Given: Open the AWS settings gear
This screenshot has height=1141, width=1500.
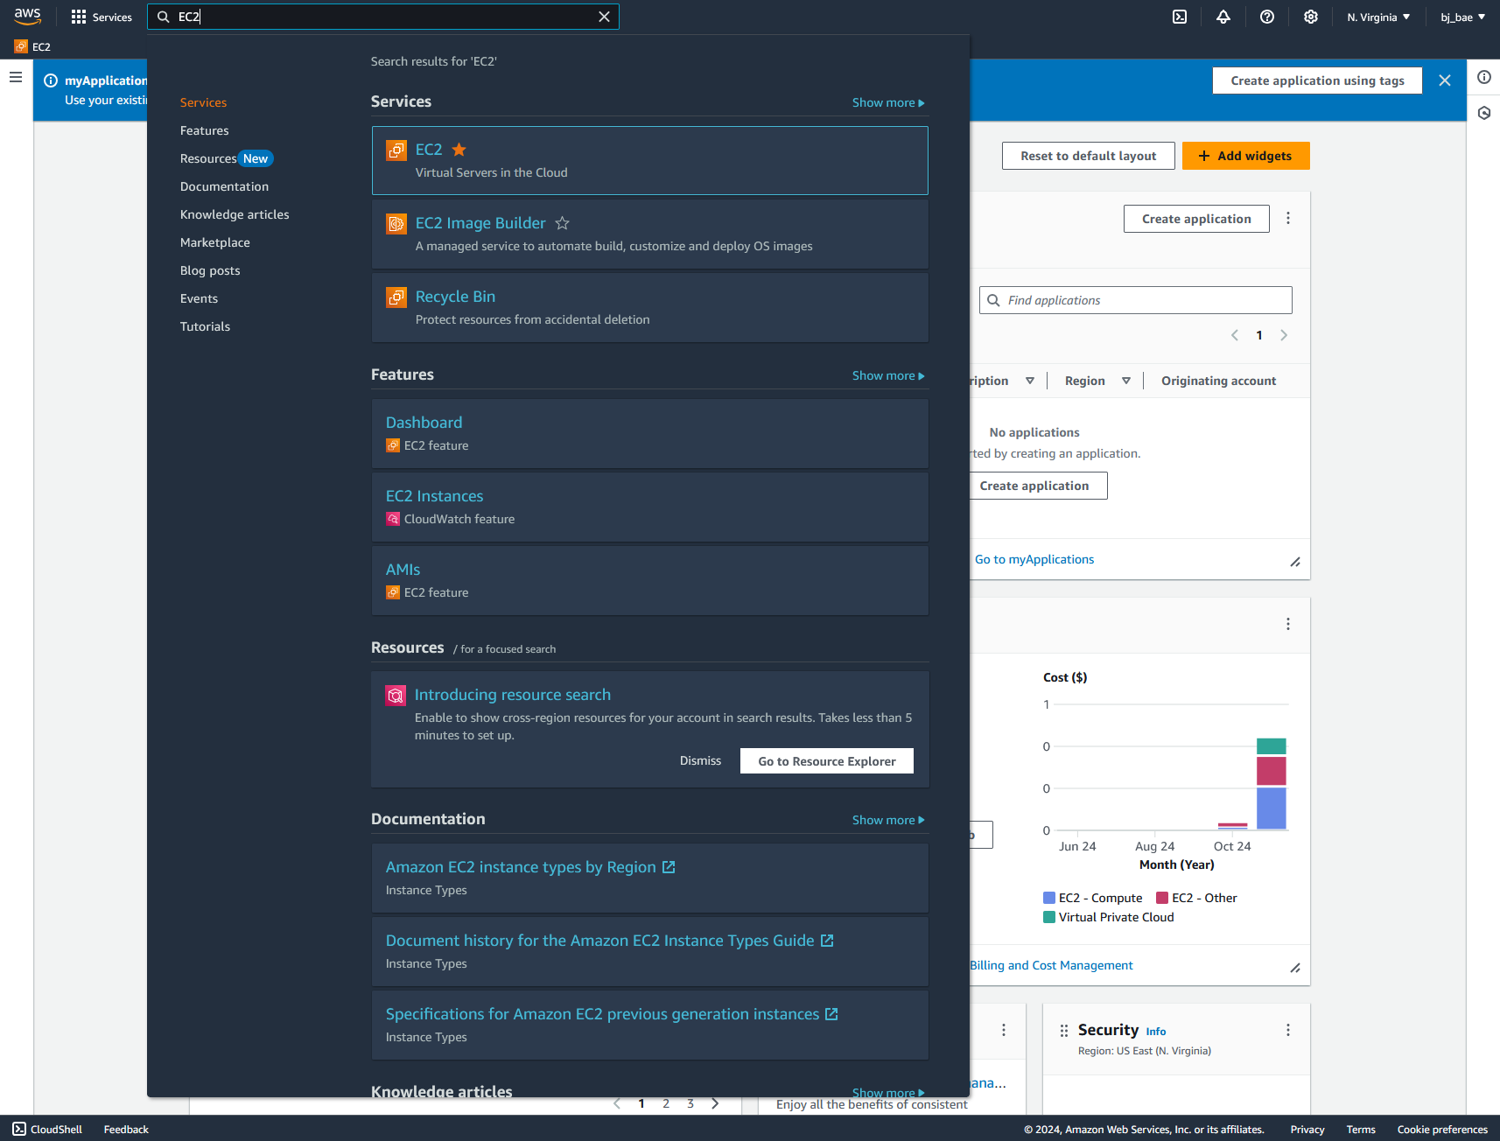Looking at the screenshot, I should click(1310, 17).
